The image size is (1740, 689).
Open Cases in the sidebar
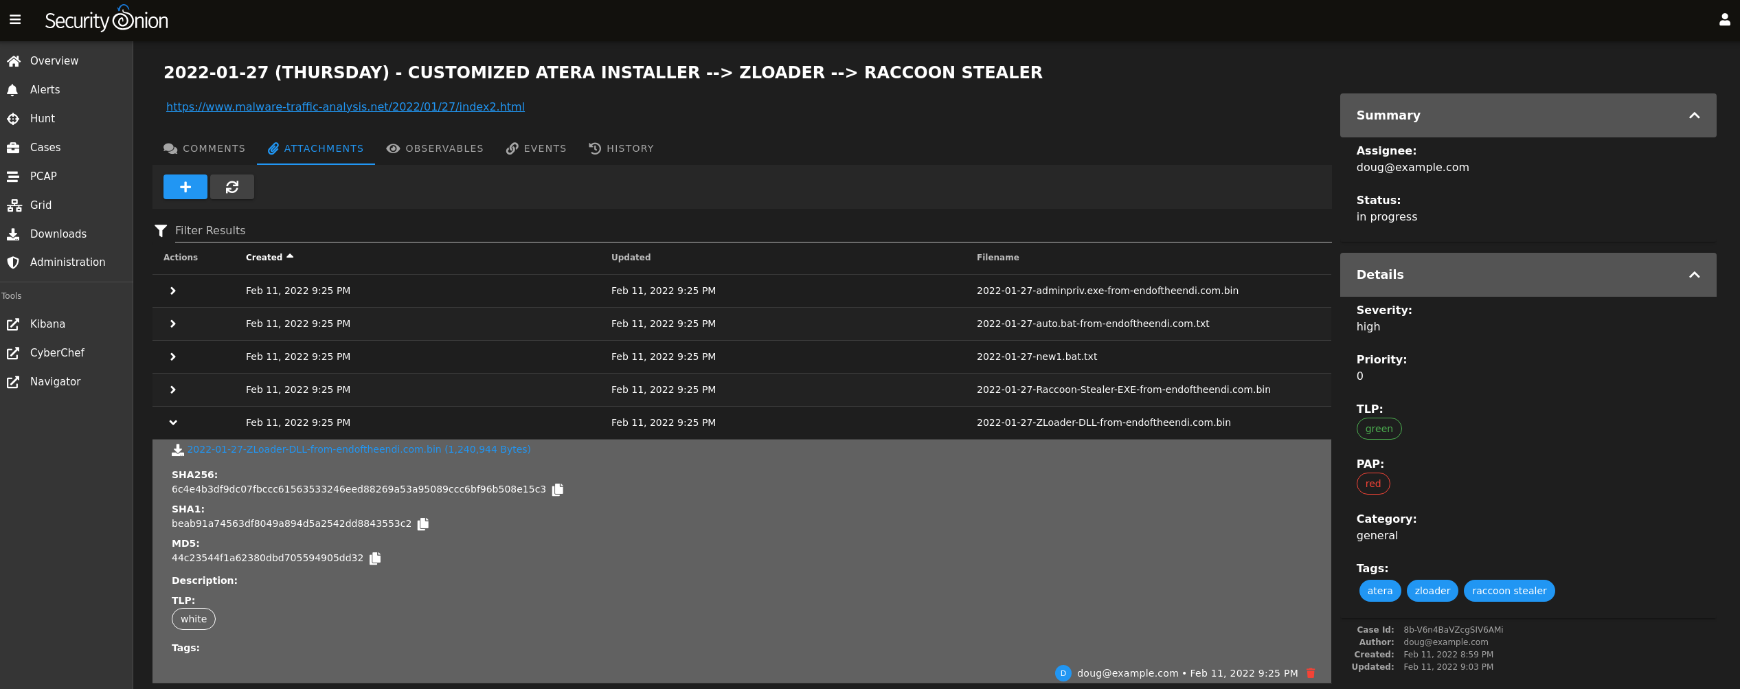(x=67, y=147)
